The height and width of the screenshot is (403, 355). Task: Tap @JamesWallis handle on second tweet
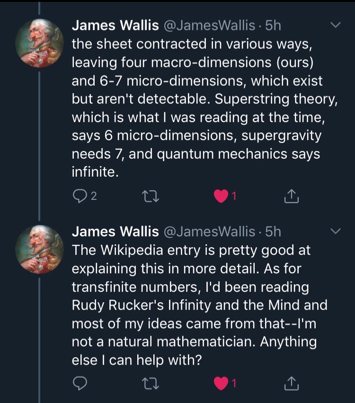[x=208, y=231]
